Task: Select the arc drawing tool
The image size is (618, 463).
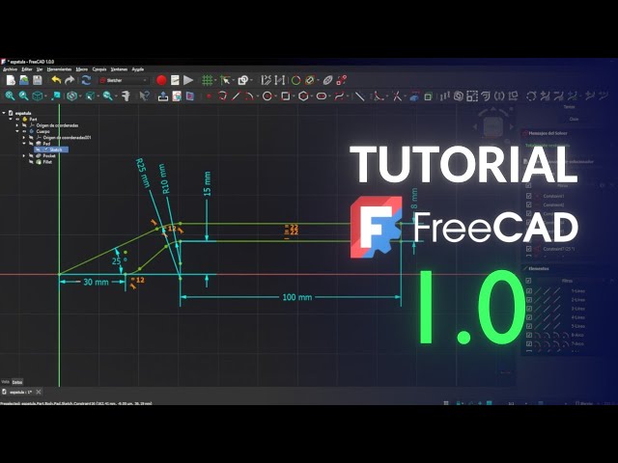Action: pyautogui.click(x=249, y=95)
